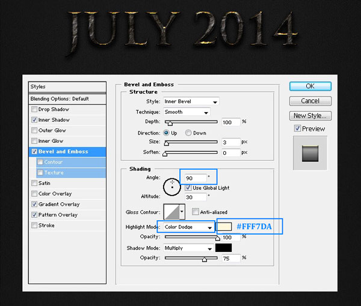Viewport: 361px width, 306px height.
Task: Open the Gloss Contour curve thumbnail
Action: click(171, 211)
